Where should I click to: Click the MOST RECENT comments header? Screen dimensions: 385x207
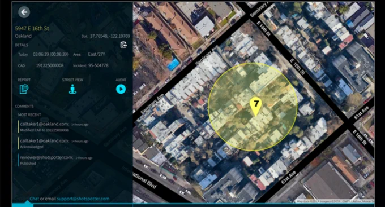click(29, 114)
